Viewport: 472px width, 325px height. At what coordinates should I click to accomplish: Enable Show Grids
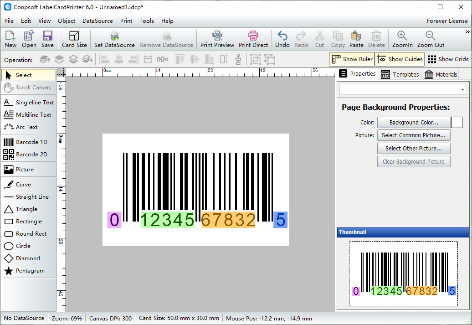[447, 59]
